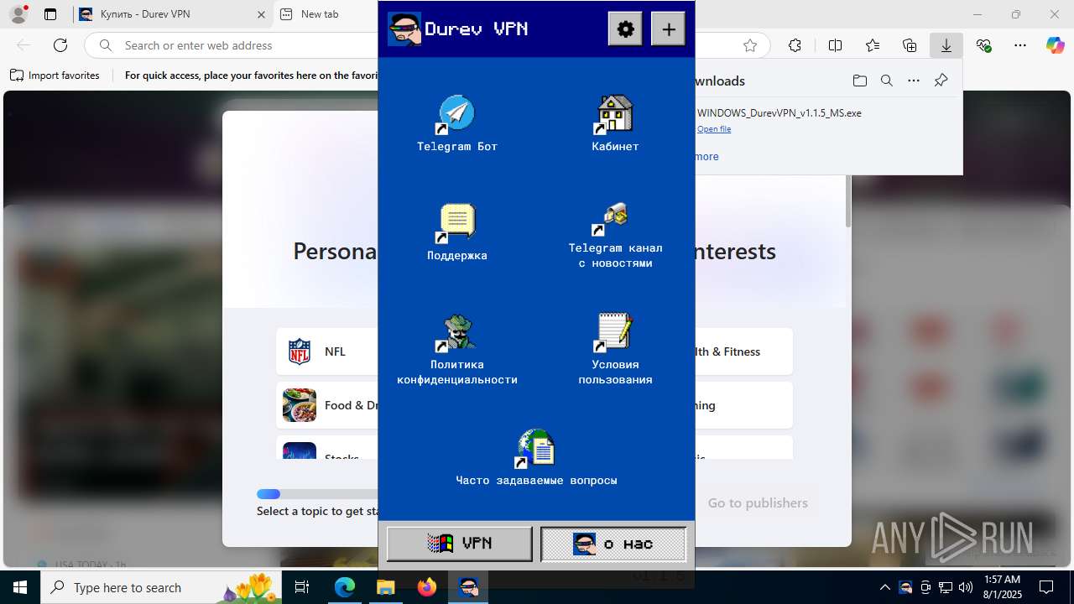Viewport: 1074px width, 604px height.
Task: Click the Durev VPN logo avatar
Action: pyautogui.click(x=404, y=29)
